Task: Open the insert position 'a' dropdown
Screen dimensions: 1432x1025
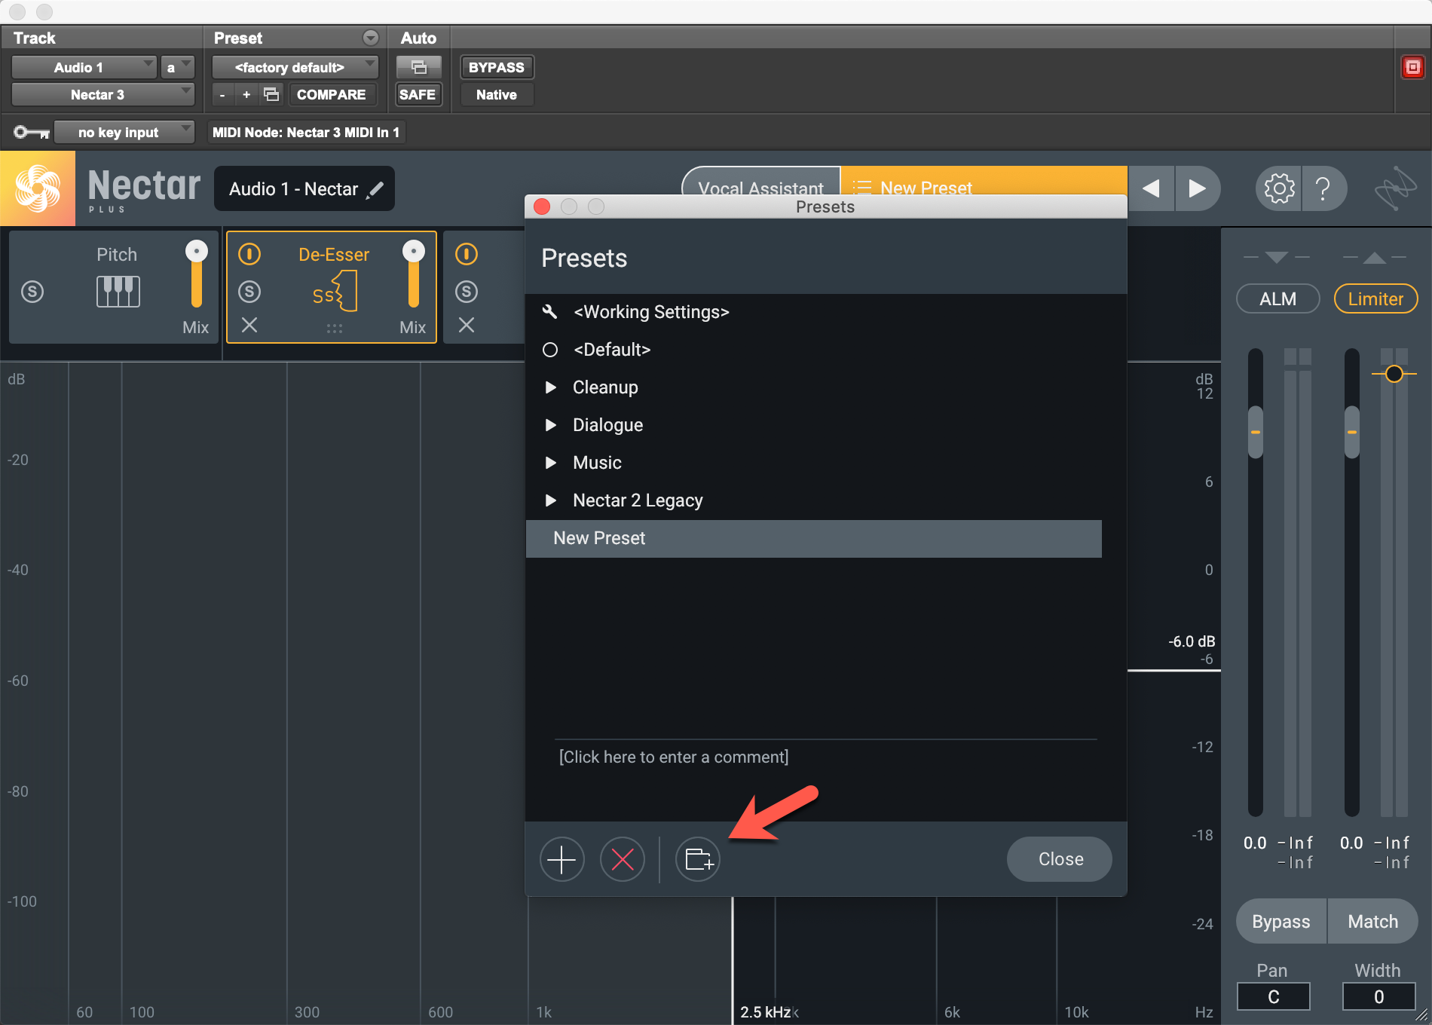Action: pos(178,67)
